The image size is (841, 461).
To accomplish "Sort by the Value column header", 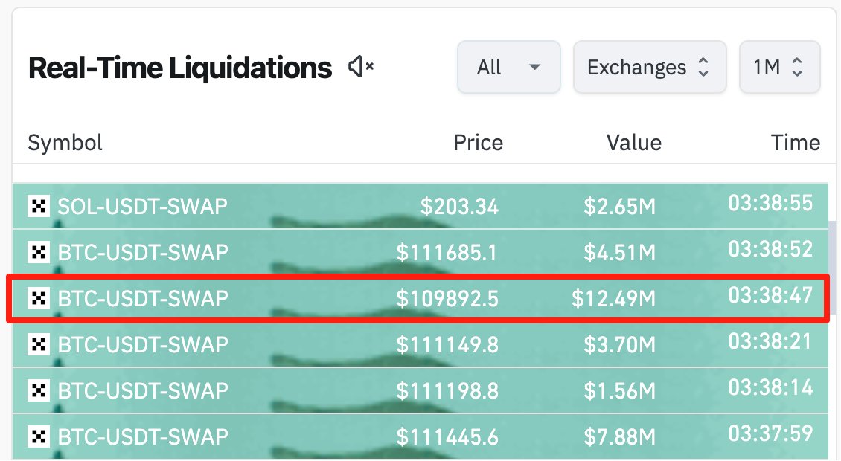I will click(634, 143).
